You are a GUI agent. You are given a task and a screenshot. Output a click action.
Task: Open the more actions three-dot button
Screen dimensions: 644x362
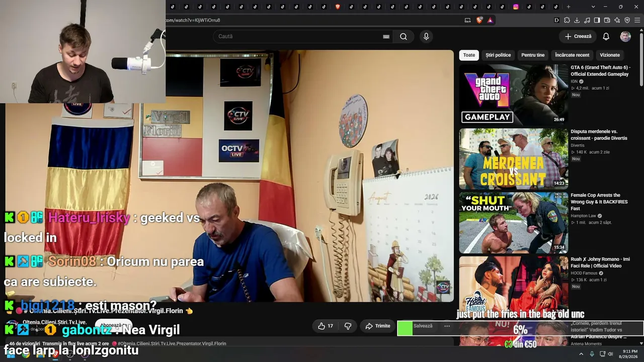pos(447,326)
